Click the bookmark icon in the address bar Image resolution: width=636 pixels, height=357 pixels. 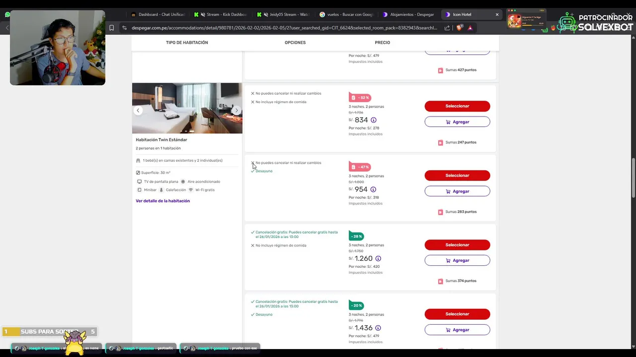point(111,28)
